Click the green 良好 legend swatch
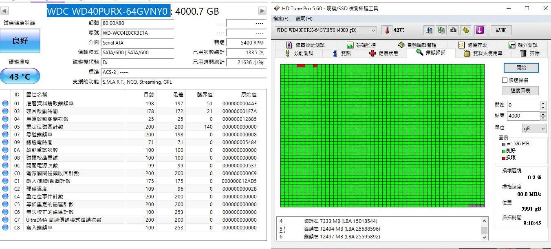Viewport: 551px width, 249px height. (504, 151)
